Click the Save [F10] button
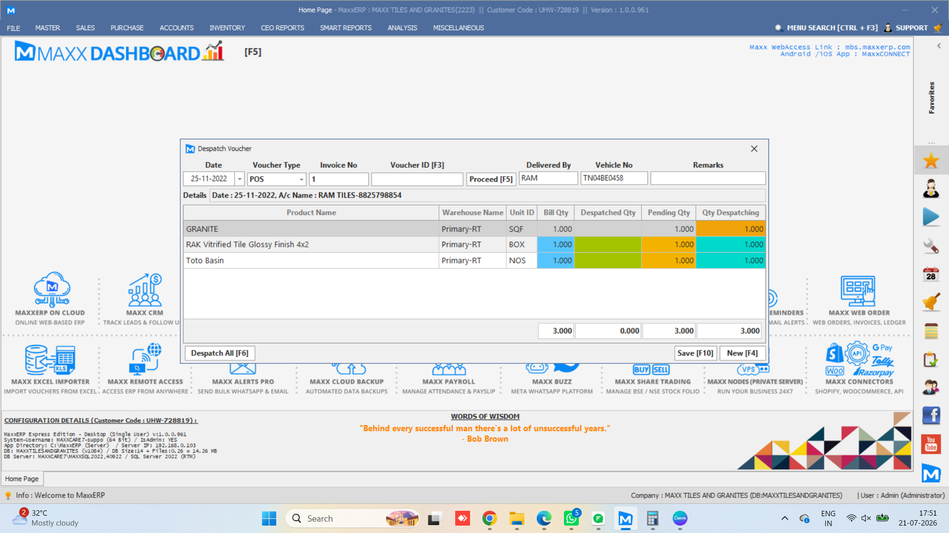The image size is (949, 533). (x=695, y=353)
